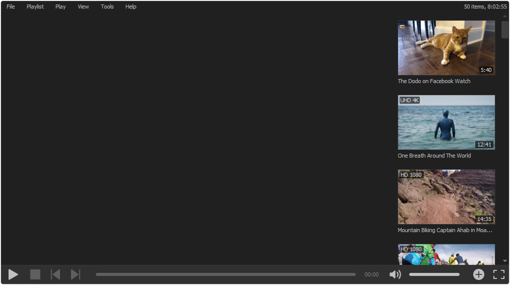Viewport: 510px width, 285px height.
Task: Click the plus (add) icon
Action: coord(478,274)
